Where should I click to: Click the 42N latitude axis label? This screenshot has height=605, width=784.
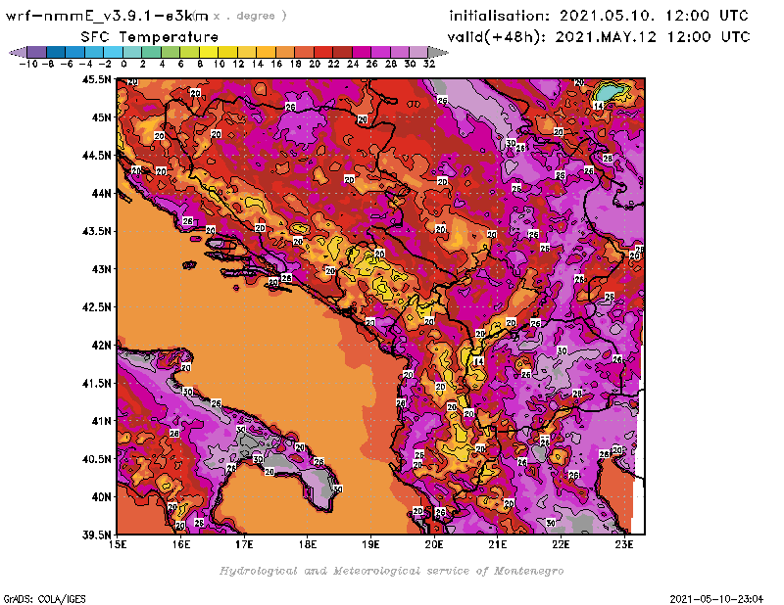click(x=102, y=346)
